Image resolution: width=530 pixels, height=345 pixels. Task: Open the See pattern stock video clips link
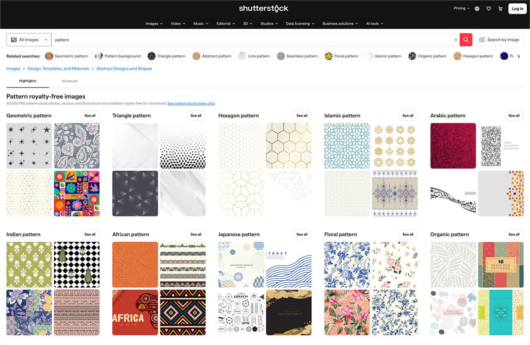(x=191, y=103)
